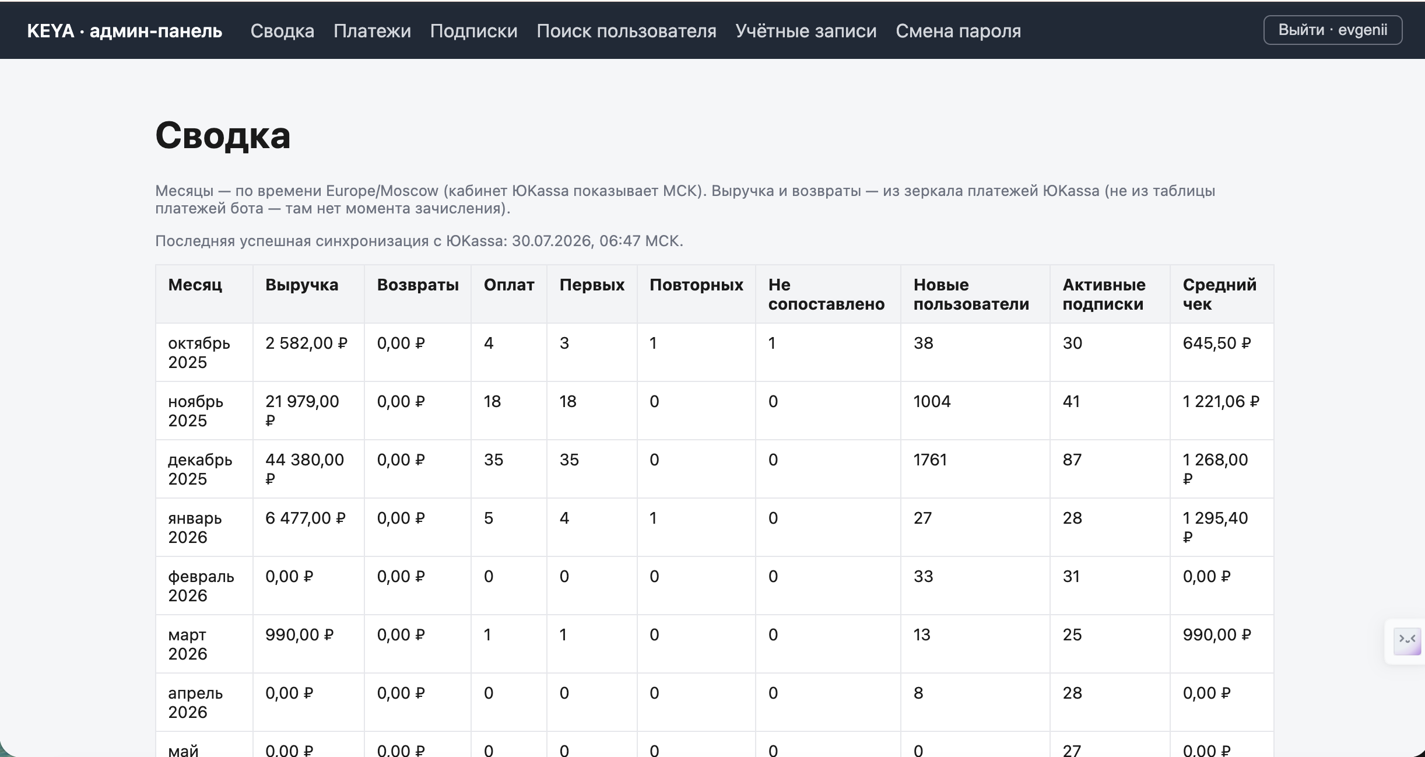The image size is (1425, 757).
Task: Select active subscriptions value 41 for ноябрь 2025
Action: pyautogui.click(x=1072, y=401)
